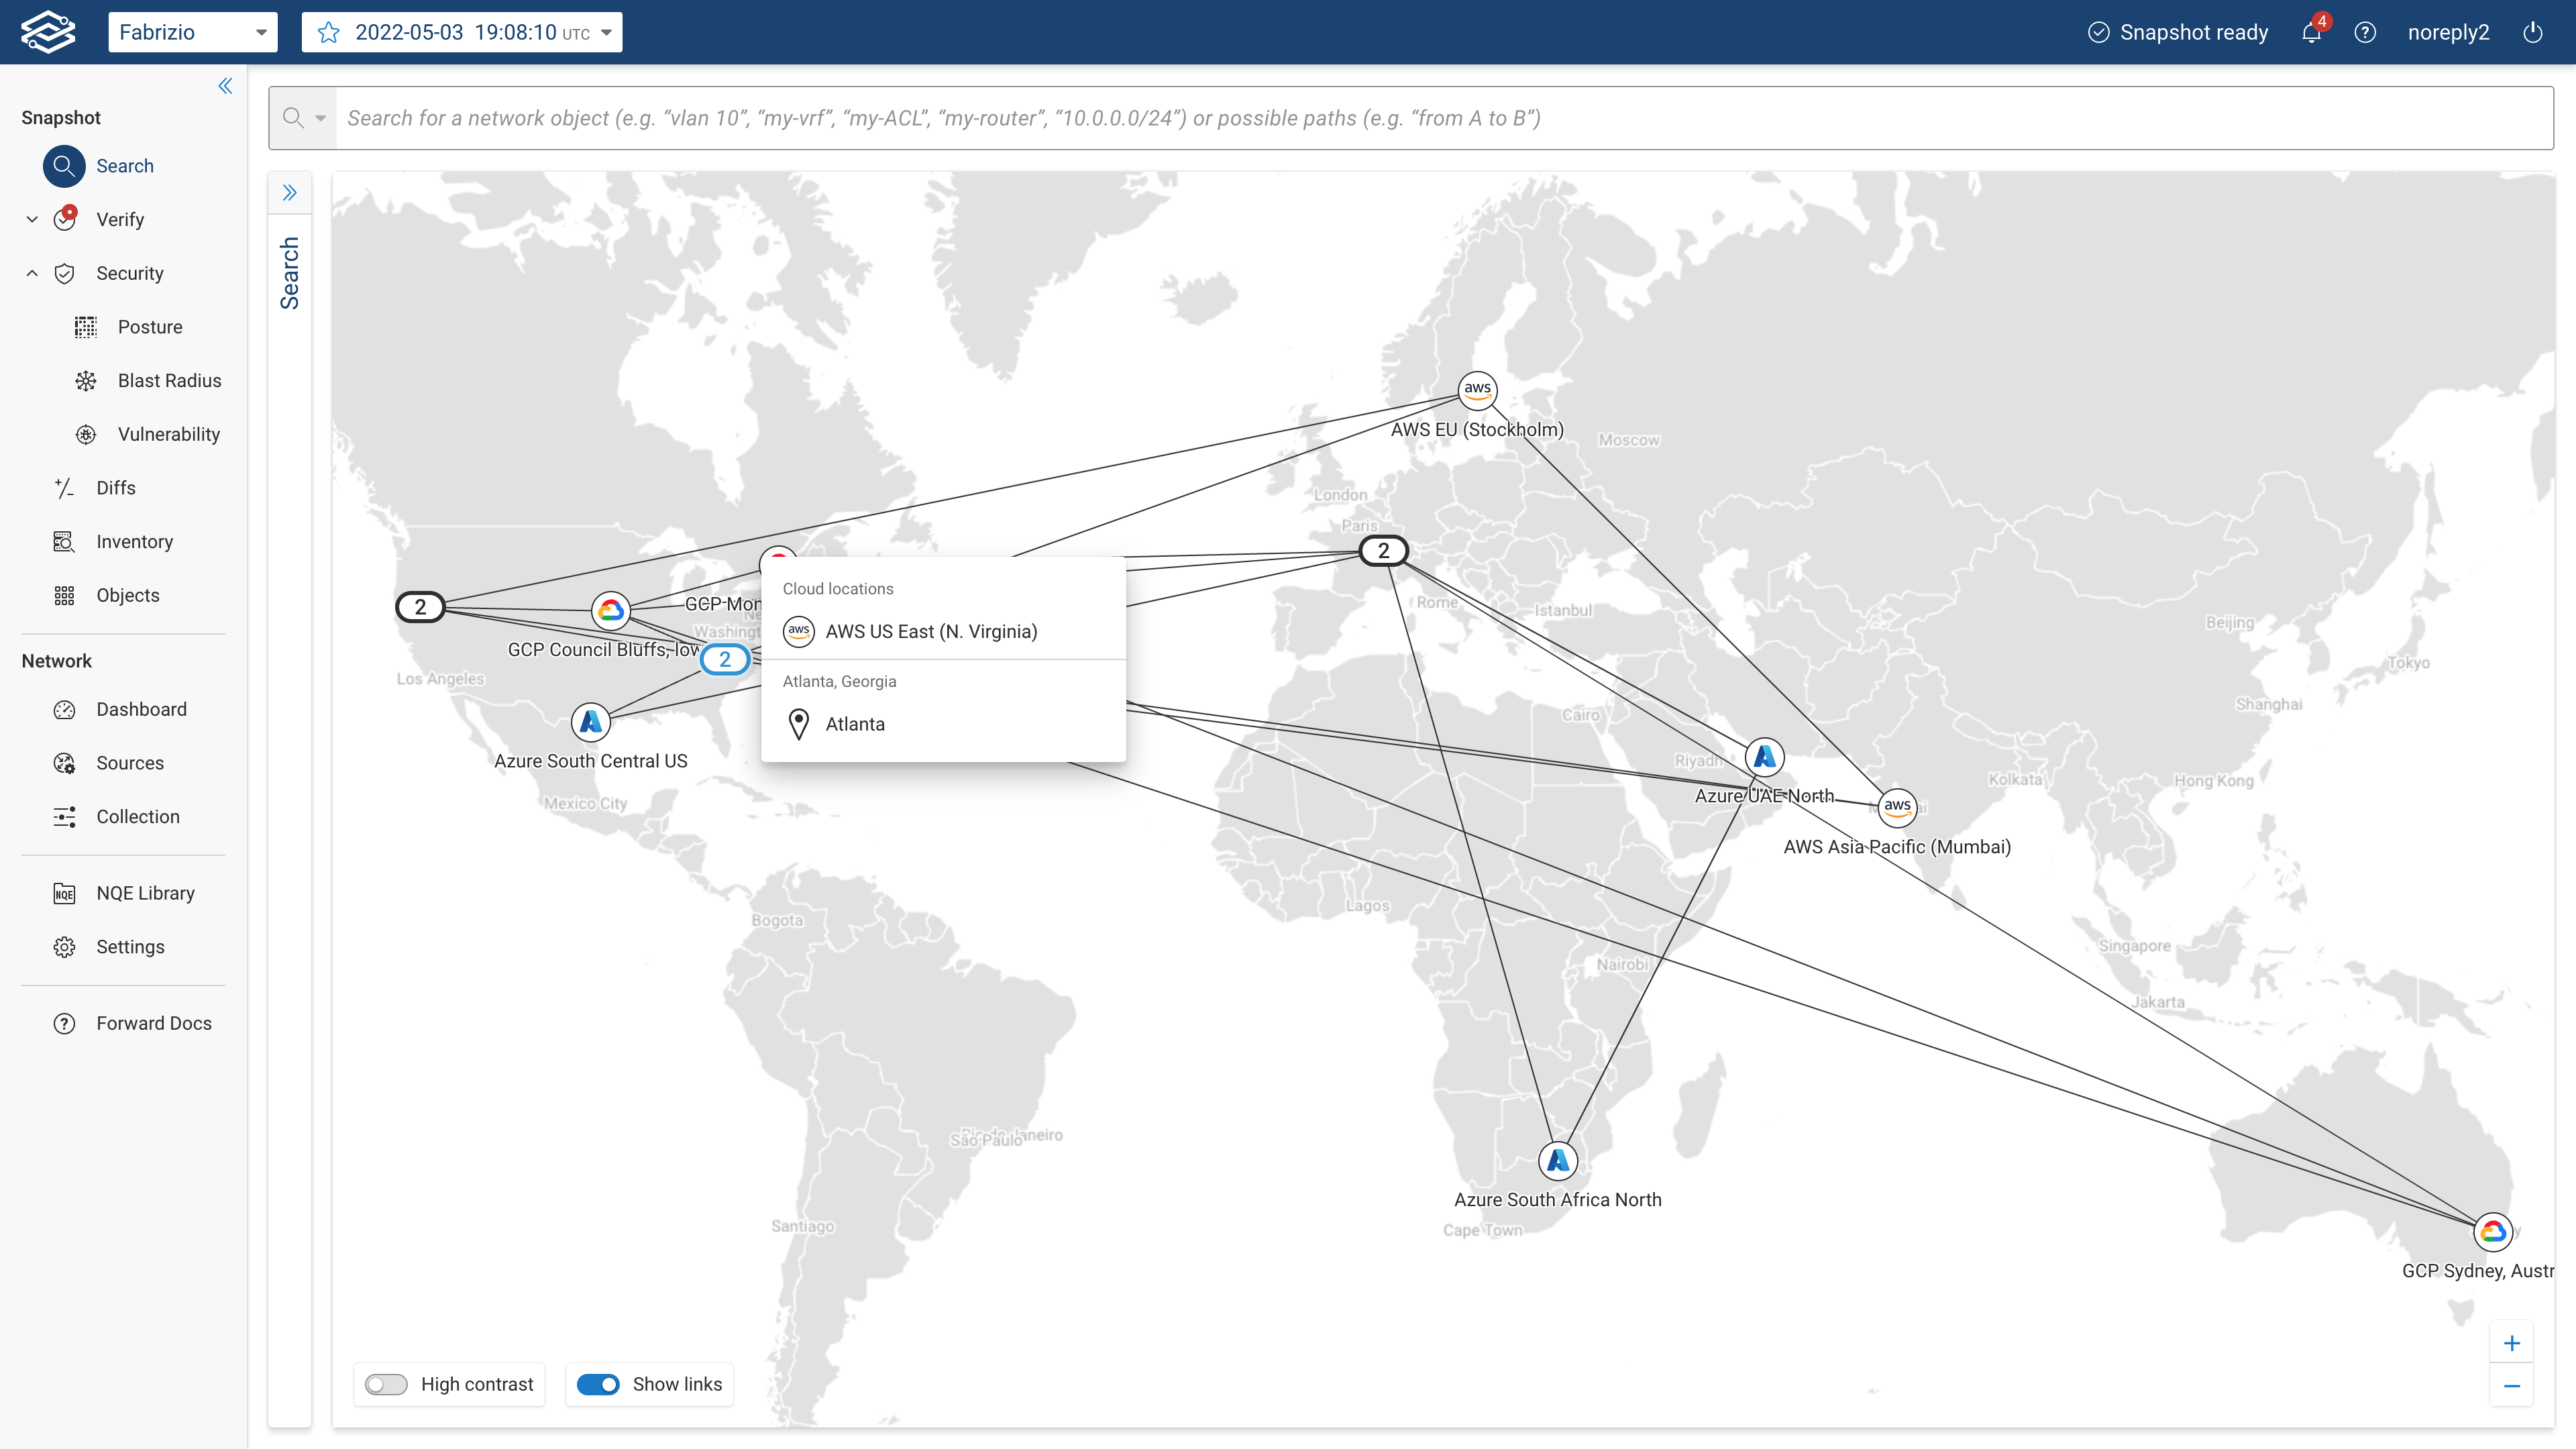Click the logout power icon
Screen dimensions: 2576x1449
[x=2532, y=33]
